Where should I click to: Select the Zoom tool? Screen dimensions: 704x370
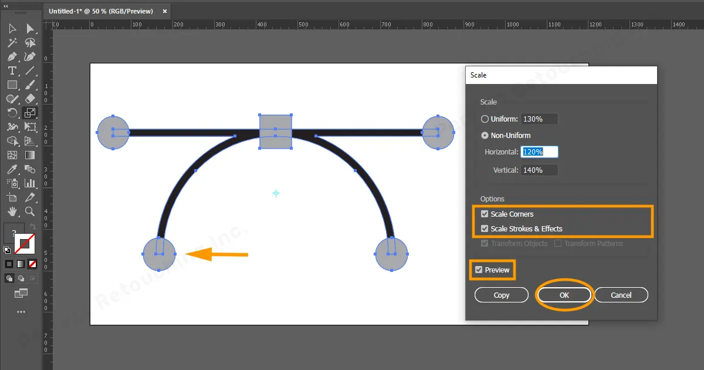click(x=30, y=211)
